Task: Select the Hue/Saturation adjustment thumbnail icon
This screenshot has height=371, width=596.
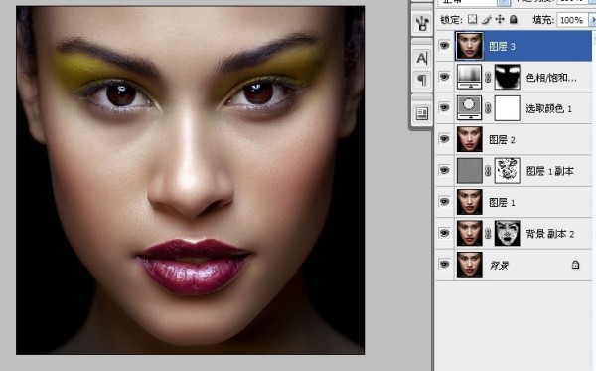Action: click(470, 78)
